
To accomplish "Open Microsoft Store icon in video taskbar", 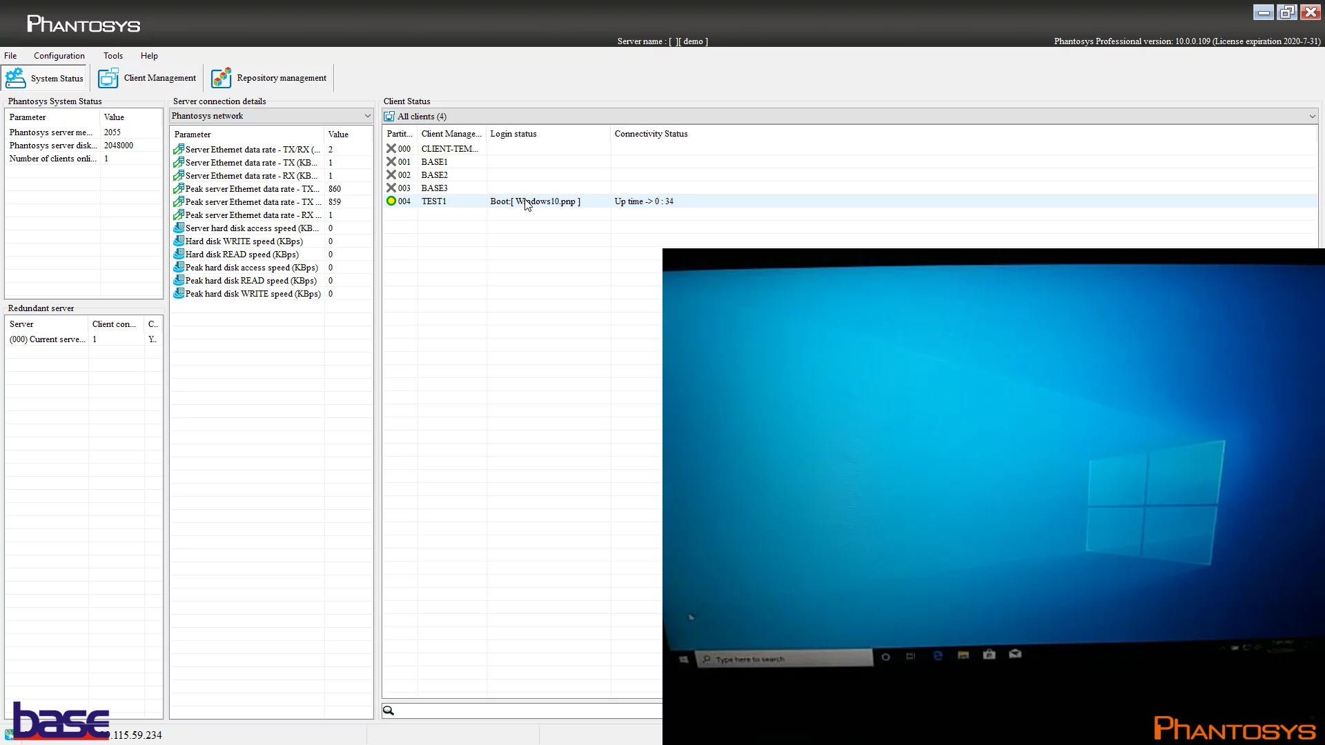I will (x=989, y=654).
